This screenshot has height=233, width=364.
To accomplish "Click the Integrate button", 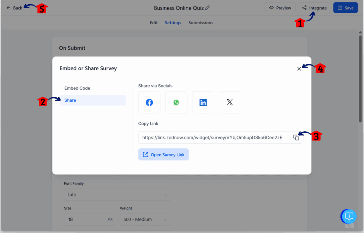I will [314, 8].
